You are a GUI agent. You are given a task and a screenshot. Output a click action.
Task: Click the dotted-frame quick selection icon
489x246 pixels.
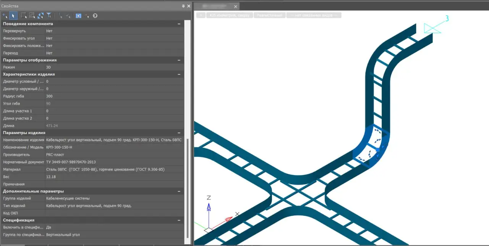pos(32,16)
